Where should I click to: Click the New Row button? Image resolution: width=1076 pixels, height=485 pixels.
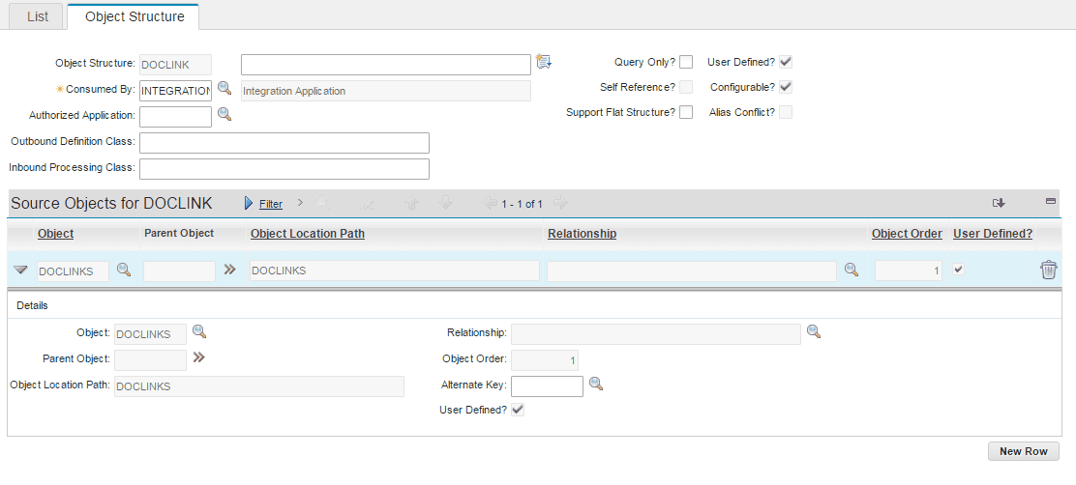(1023, 452)
